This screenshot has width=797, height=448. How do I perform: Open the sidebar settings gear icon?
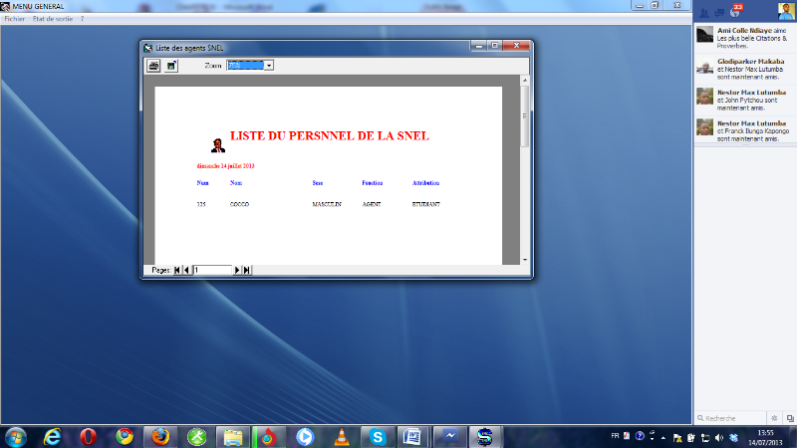[774, 418]
